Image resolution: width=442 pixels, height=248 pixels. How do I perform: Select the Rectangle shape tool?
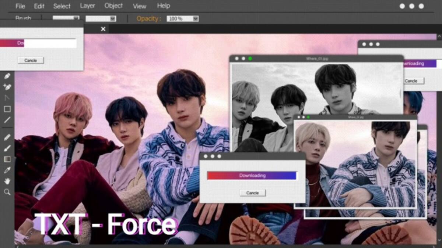click(7, 109)
